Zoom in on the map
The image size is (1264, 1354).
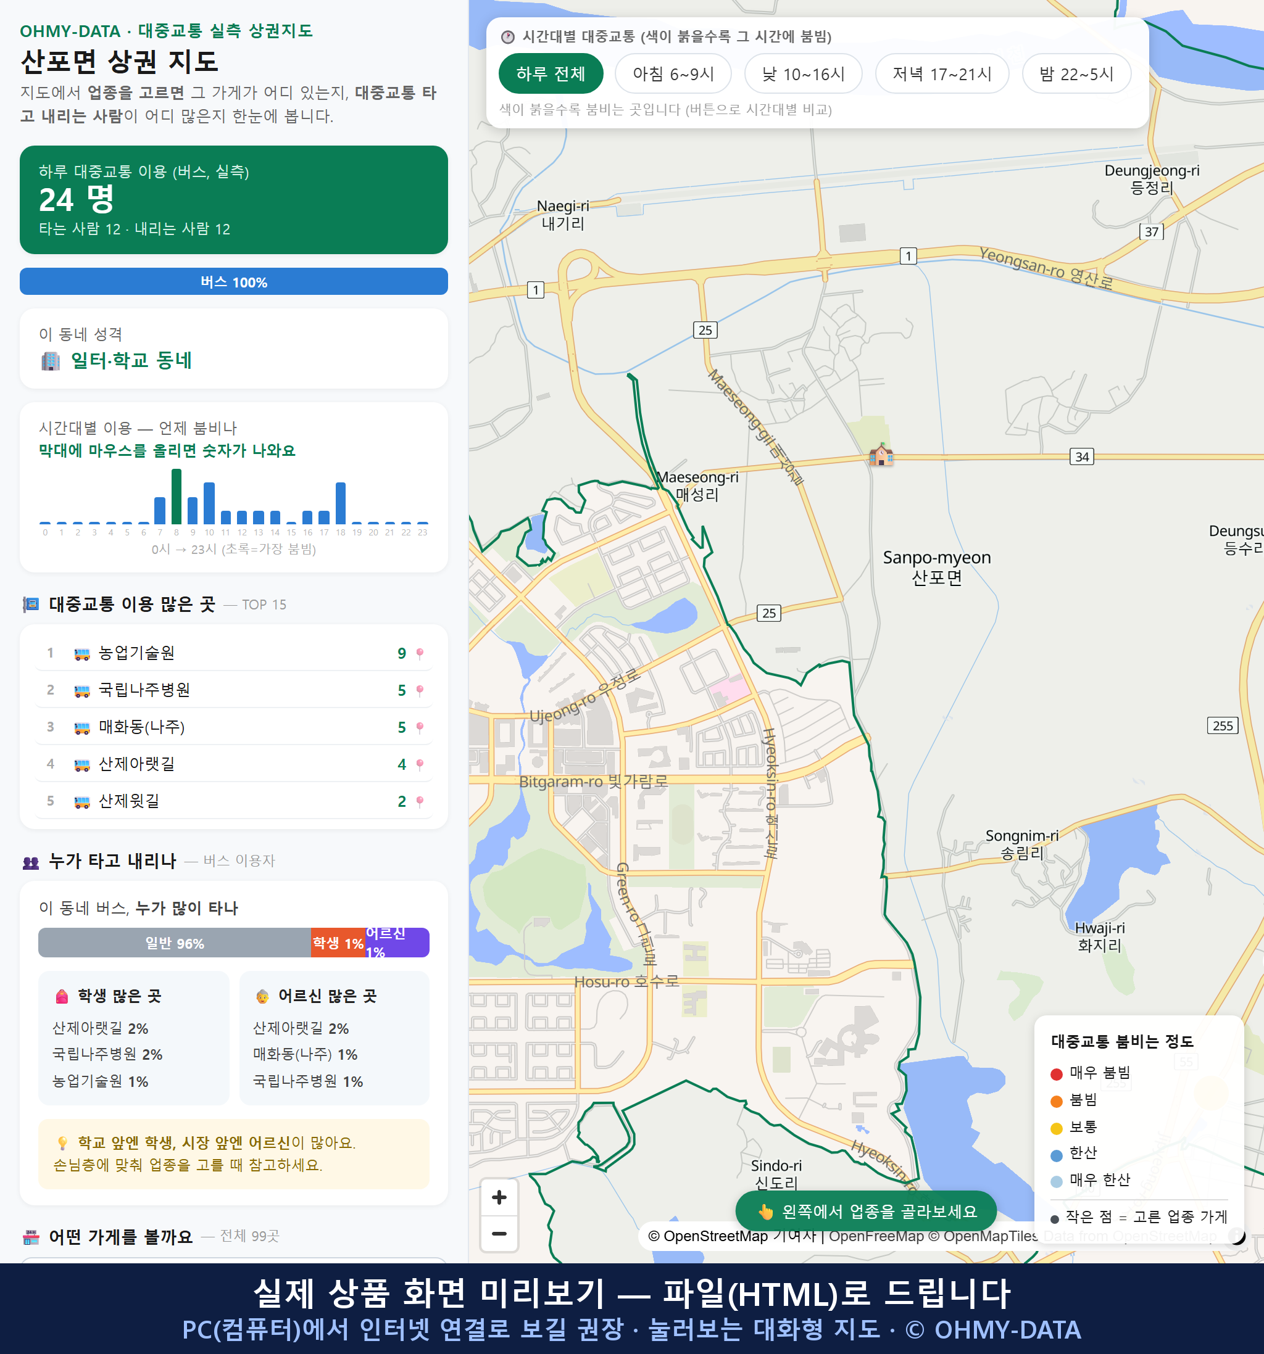pyautogui.click(x=499, y=1197)
